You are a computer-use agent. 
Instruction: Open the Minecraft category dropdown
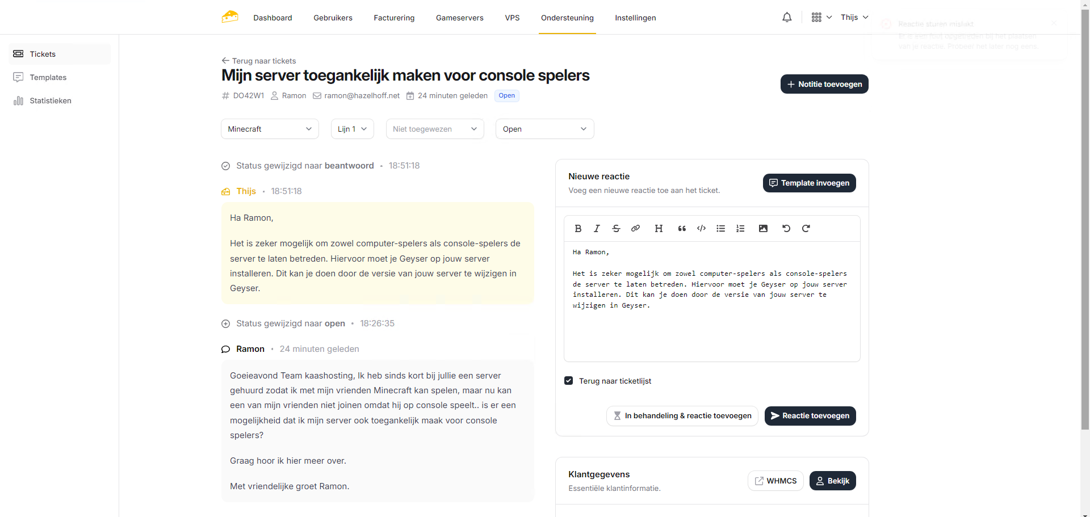point(270,129)
